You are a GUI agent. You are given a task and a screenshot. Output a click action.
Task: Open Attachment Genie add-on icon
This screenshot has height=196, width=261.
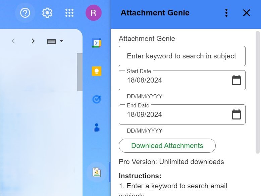97,172
